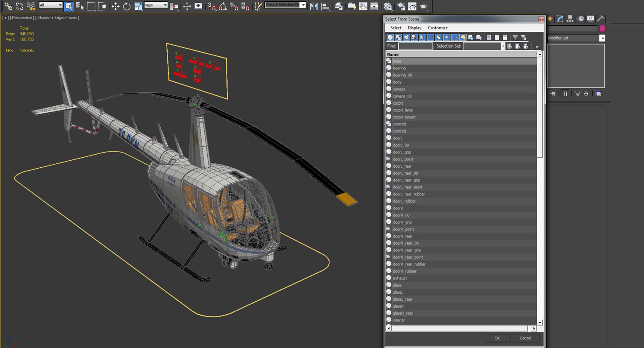Open the Customize menu

point(437,28)
